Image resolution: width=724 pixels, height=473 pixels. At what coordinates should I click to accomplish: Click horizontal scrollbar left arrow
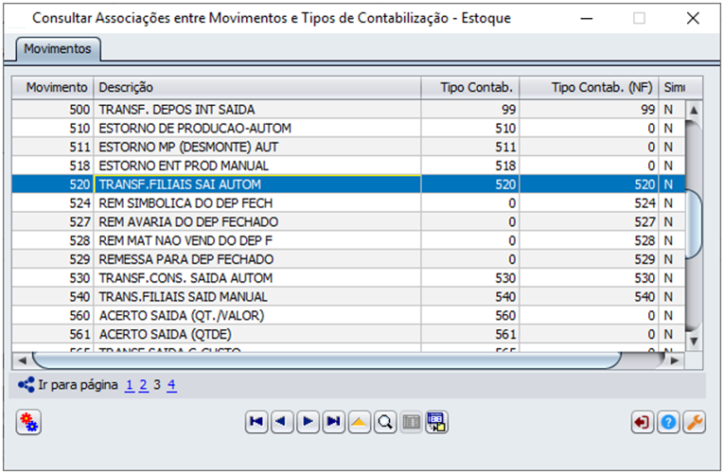(x=21, y=360)
